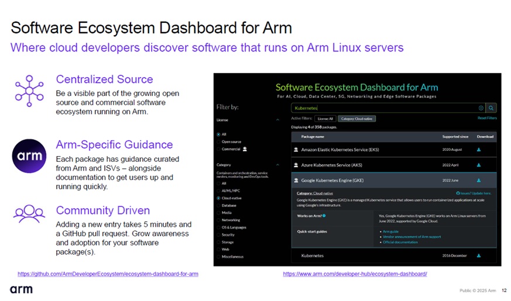Click the Supported since column header
Viewport: 511px width, 301px height.
pos(455,137)
